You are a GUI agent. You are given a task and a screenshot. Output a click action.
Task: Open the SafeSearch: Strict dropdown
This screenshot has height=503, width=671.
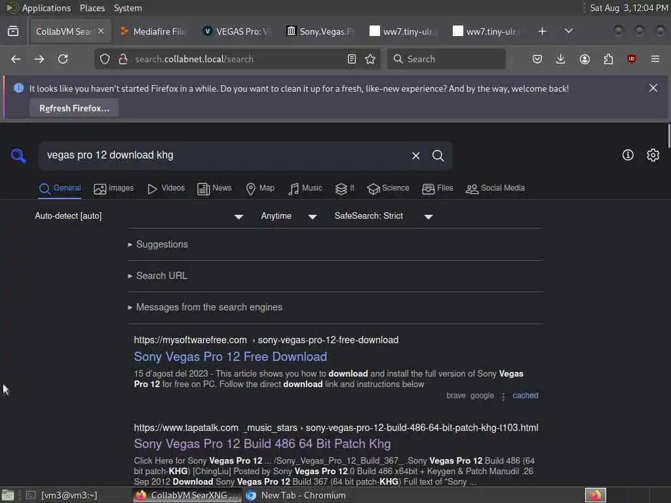pos(384,216)
